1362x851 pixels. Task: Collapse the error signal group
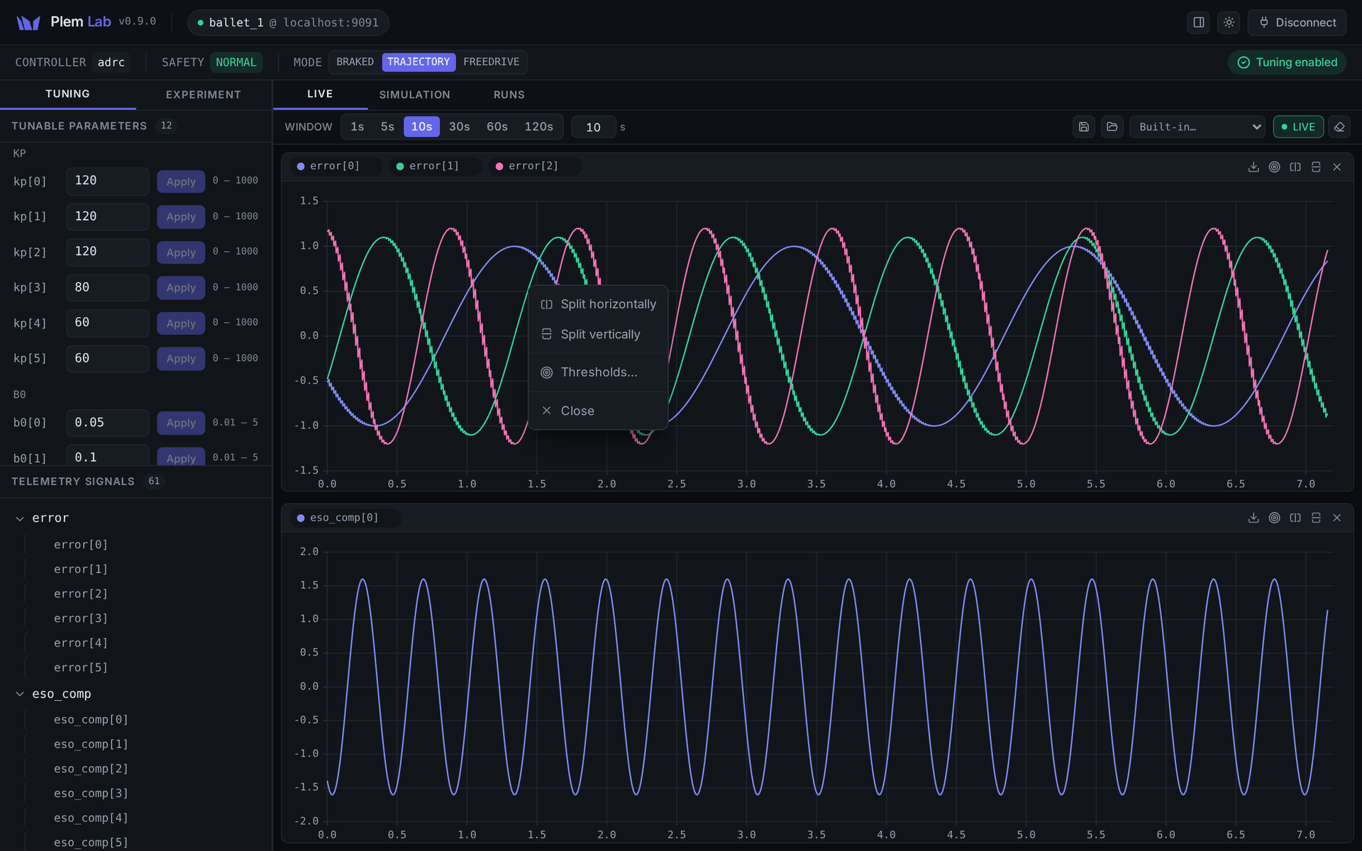[x=20, y=518]
